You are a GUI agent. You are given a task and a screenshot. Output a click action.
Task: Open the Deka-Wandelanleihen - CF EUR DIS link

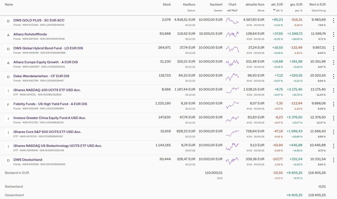point(41,76)
